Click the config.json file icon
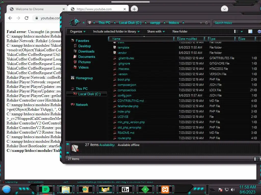Viewport: 261px width, 195px height. pos(115,95)
